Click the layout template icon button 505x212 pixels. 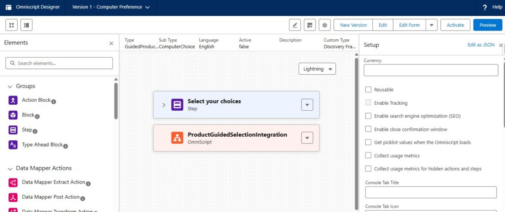coord(309,25)
